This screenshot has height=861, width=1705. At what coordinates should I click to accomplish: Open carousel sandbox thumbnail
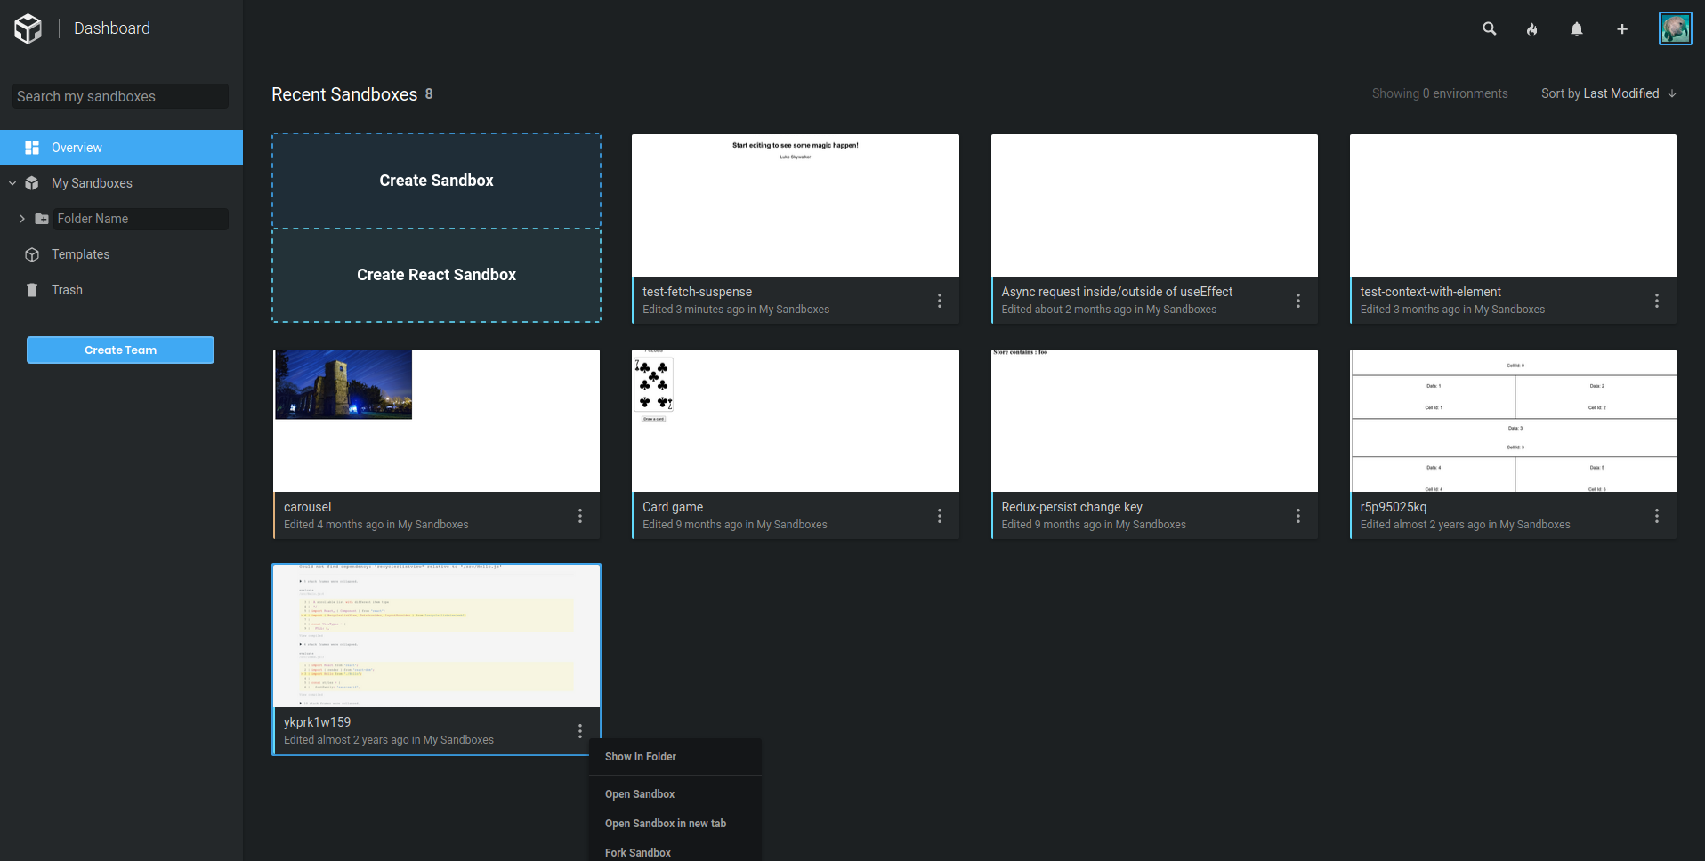[x=436, y=421]
